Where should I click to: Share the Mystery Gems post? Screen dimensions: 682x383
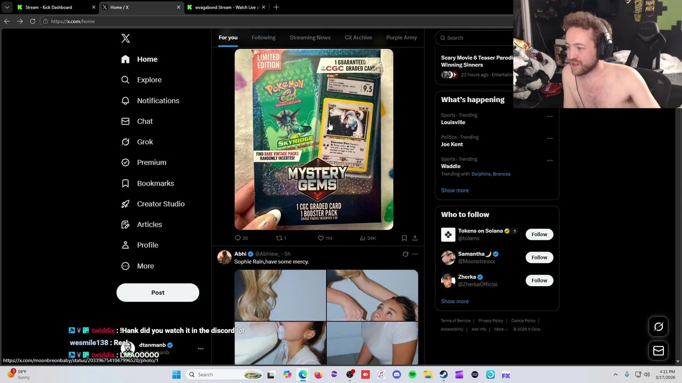415,238
